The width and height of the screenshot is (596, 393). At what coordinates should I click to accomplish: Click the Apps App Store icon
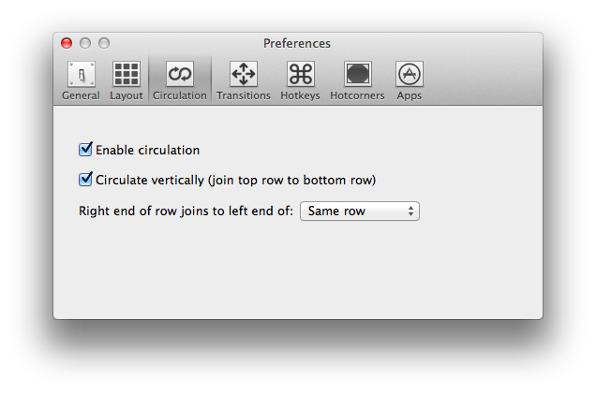pos(409,74)
